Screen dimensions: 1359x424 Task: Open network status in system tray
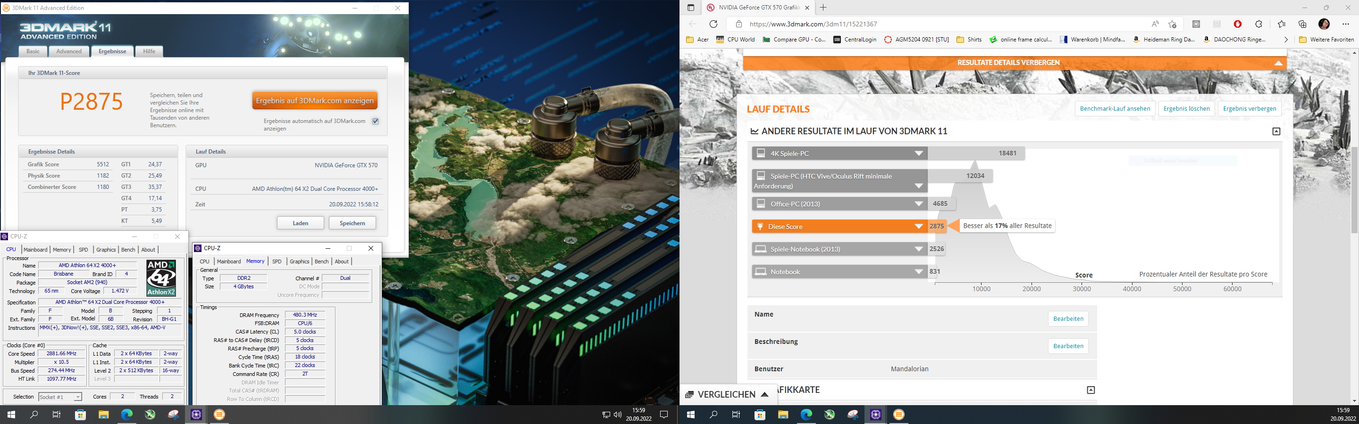pyautogui.click(x=606, y=415)
